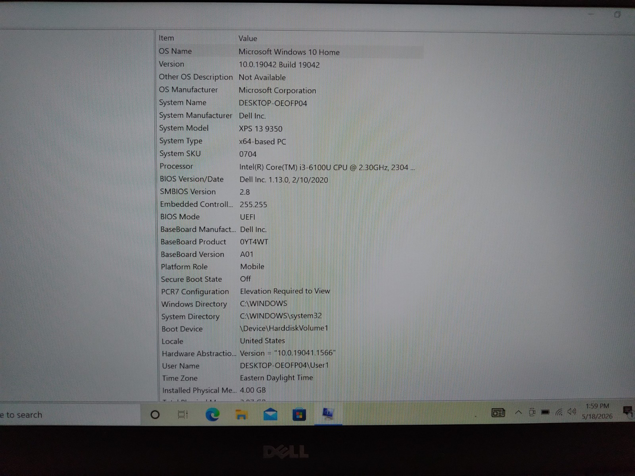Screen dimensions: 635x476
Task: Click the Item column header
Action: 166,38
